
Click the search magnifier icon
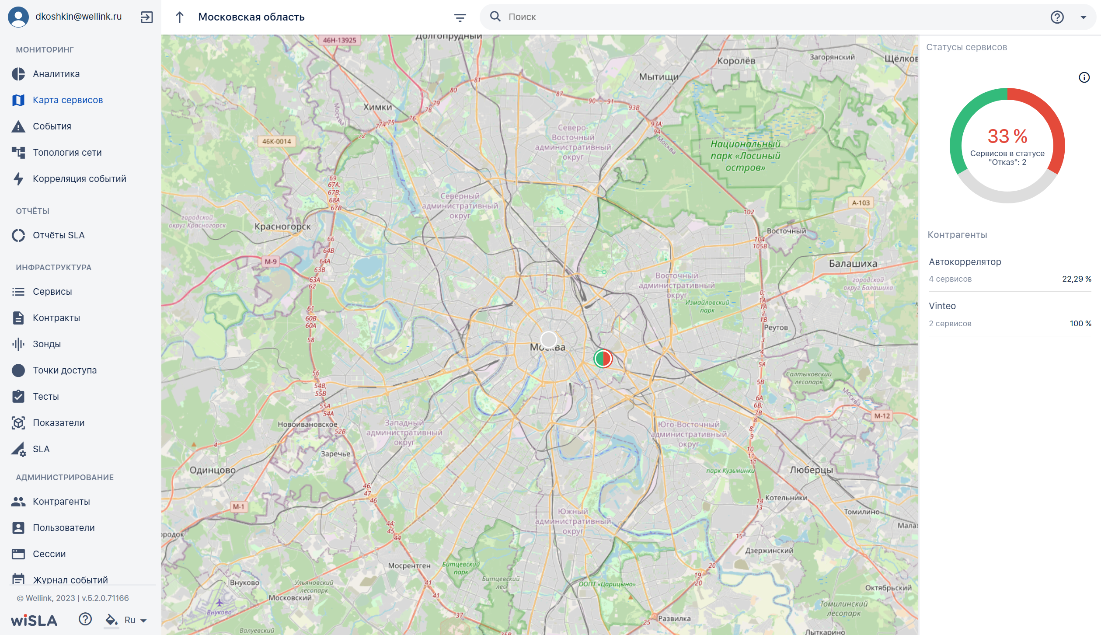click(x=495, y=17)
